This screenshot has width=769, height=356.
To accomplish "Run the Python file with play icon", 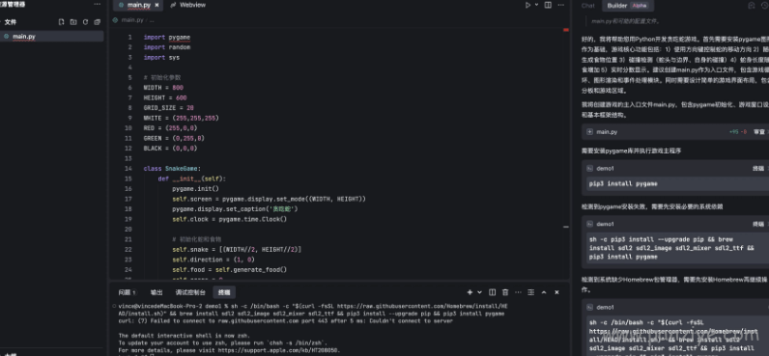I will 527,5.
